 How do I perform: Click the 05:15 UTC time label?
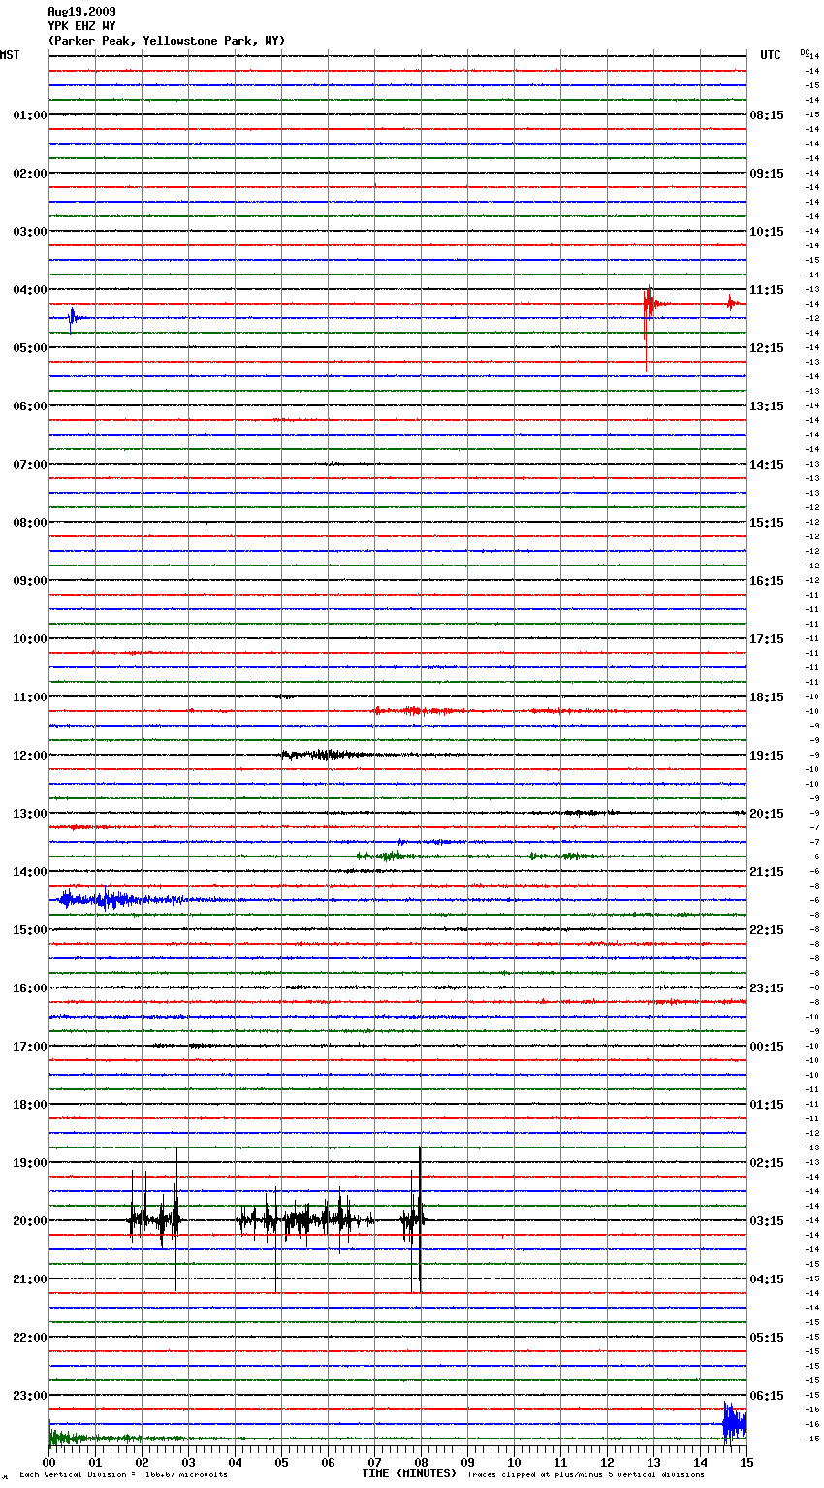pos(767,1338)
